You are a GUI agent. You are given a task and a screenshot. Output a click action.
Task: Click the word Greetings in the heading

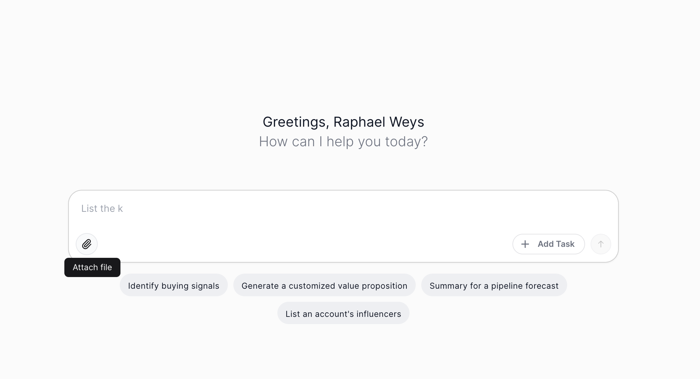pyautogui.click(x=294, y=122)
